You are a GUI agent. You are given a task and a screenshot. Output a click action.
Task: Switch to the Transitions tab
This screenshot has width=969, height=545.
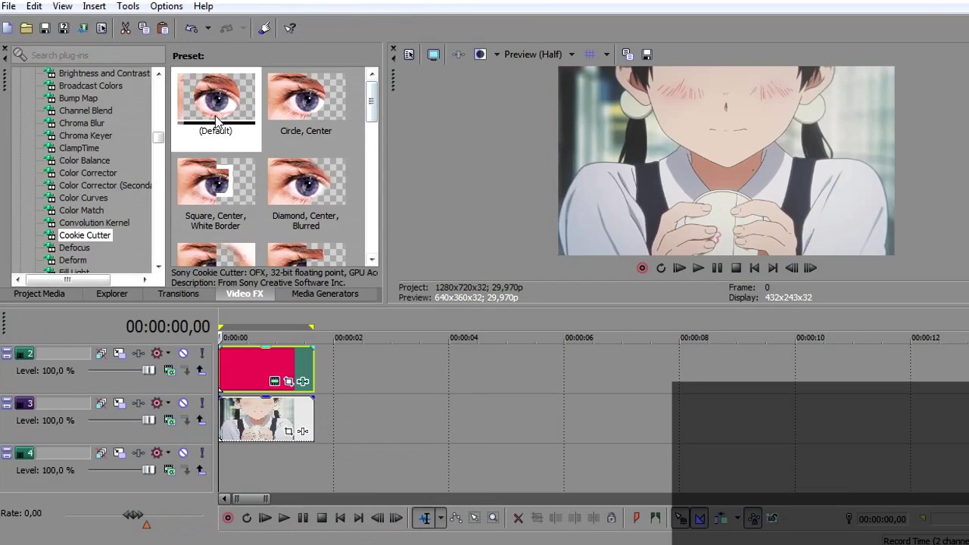pyautogui.click(x=178, y=294)
